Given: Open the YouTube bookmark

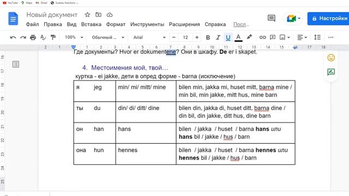Looking at the screenshot, I should [x=10, y=3].
